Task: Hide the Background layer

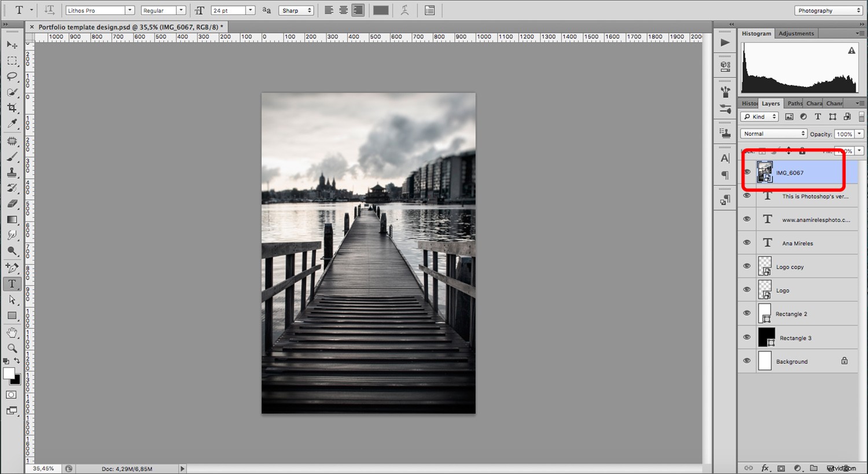Action: pyautogui.click(x=746, y=361)
